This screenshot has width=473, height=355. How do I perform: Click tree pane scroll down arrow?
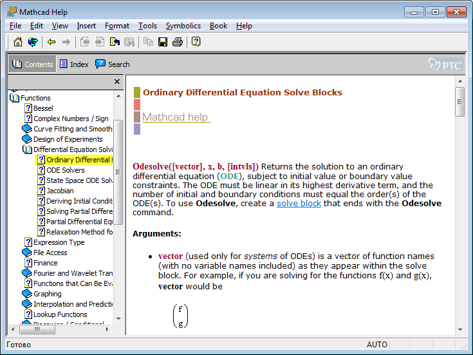(x=118, y=318)
